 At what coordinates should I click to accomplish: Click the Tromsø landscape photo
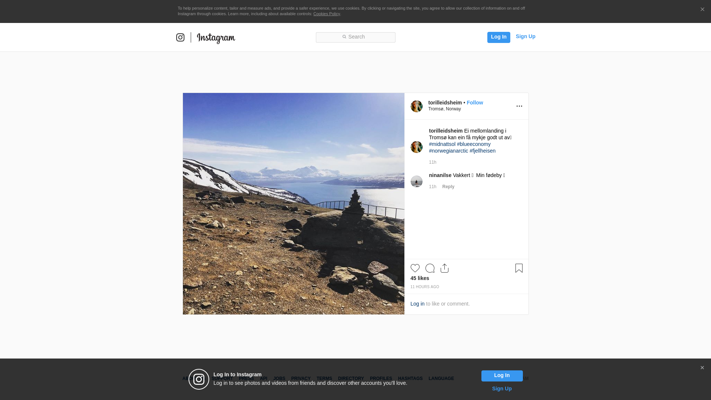293,204
